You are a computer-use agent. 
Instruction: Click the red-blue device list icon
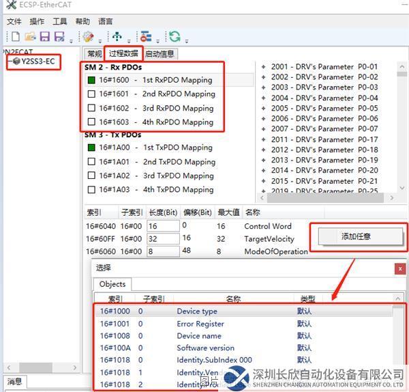tap(145, 36)
